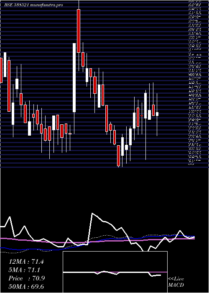
Task: Click the tall white candlestick before the peak
Action: tap(74, 78)
